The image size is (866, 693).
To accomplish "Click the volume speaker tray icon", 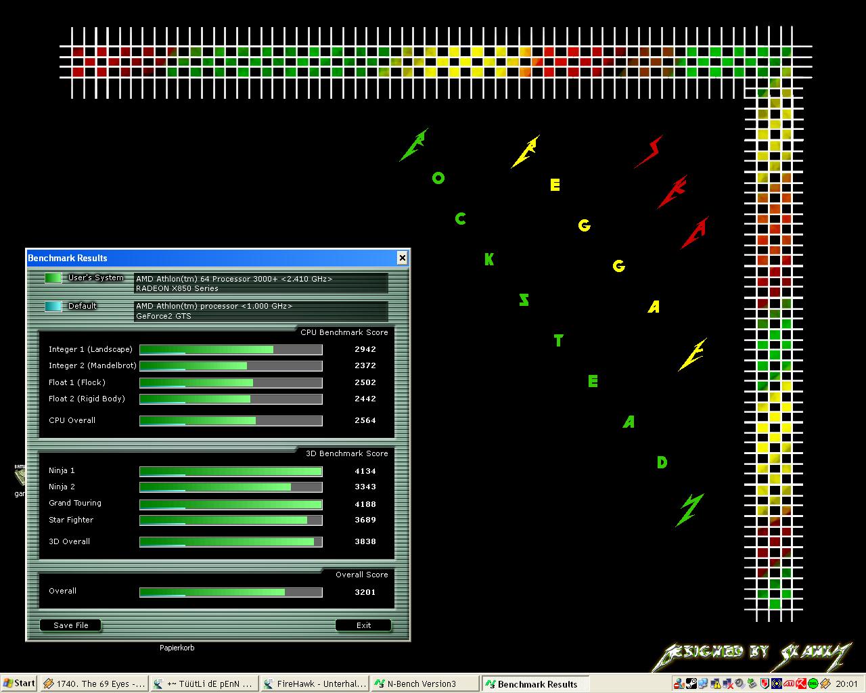I will click(739, 684).
